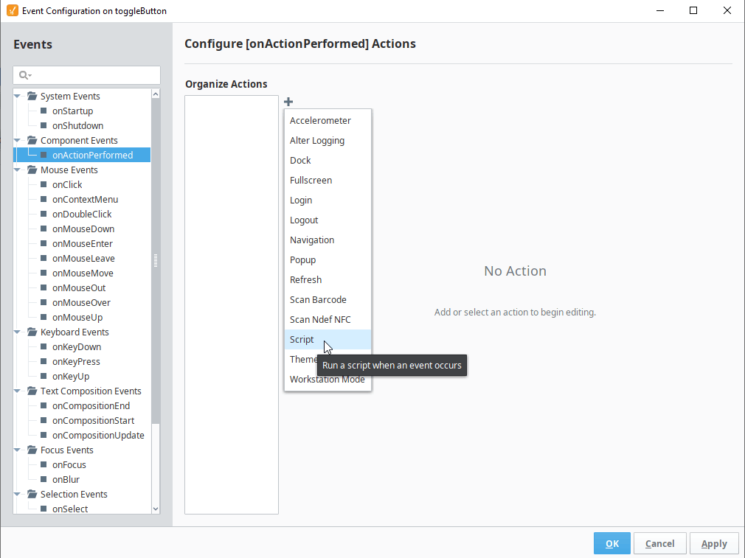Select the Script action
Image resolution: width=745 pixels, height=558 pixels.
pyautogui.click(x=328, y=340)
